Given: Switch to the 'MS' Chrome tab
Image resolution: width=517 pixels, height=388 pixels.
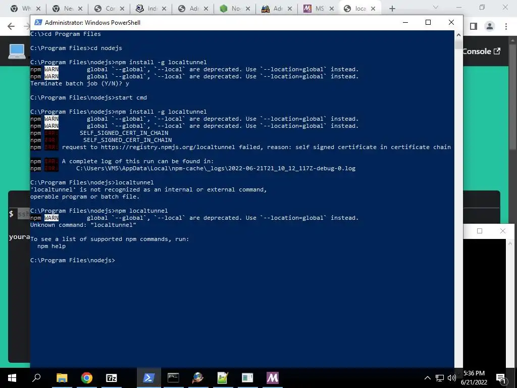Looking at the screenshot, I should [314, 9].
